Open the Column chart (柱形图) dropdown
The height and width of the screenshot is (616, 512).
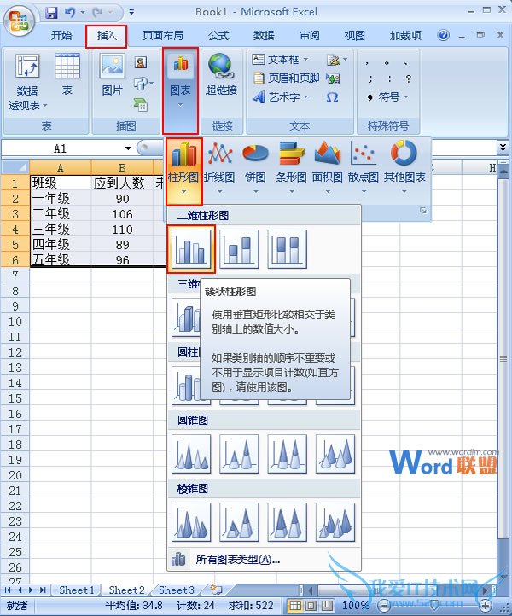pyautogui.click(x=183, y=171)
